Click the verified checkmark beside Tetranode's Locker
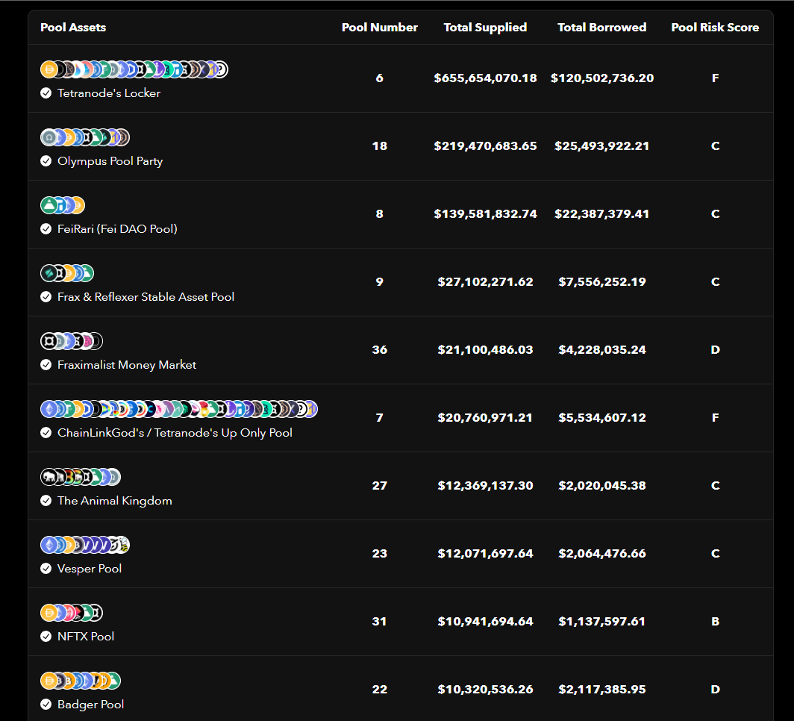Screen dimensions: 794x721 pos(46,93)
